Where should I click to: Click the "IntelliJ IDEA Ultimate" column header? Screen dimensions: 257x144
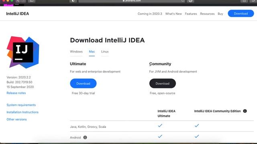pos(166,114)
